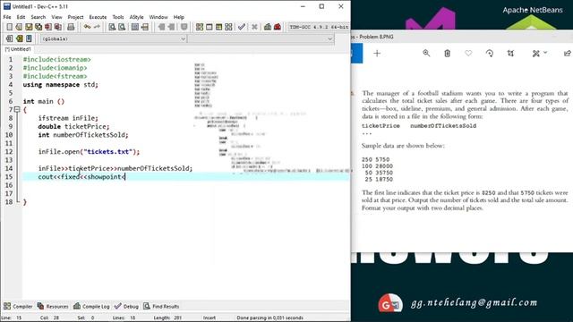Click the Compile icon with colored squares
Viewport: 573px width, 322px height.
(x=200, y=27)
